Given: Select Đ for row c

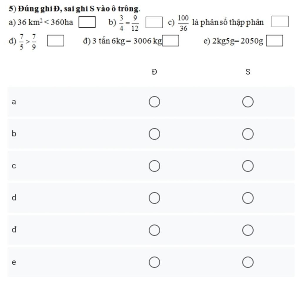Looking at the screenshot, I should [154, 166].
